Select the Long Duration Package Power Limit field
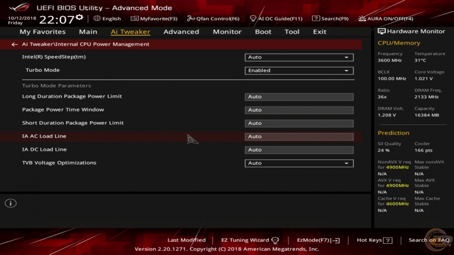The image size is (454, 255). click(x=299, y=97)
